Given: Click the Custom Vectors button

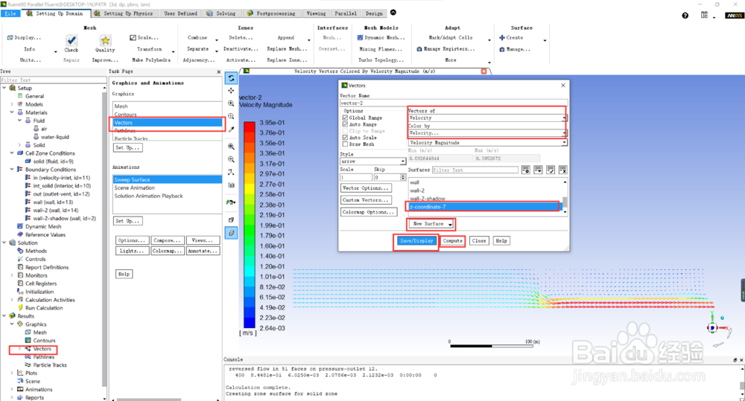Looking at the screenshot, I should point(366,200).
